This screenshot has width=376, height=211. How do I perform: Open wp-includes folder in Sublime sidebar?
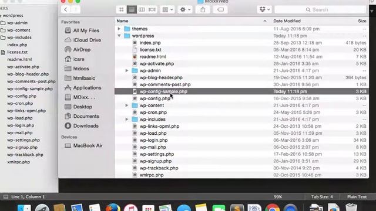pyautogui.click(x=19, y=38)
